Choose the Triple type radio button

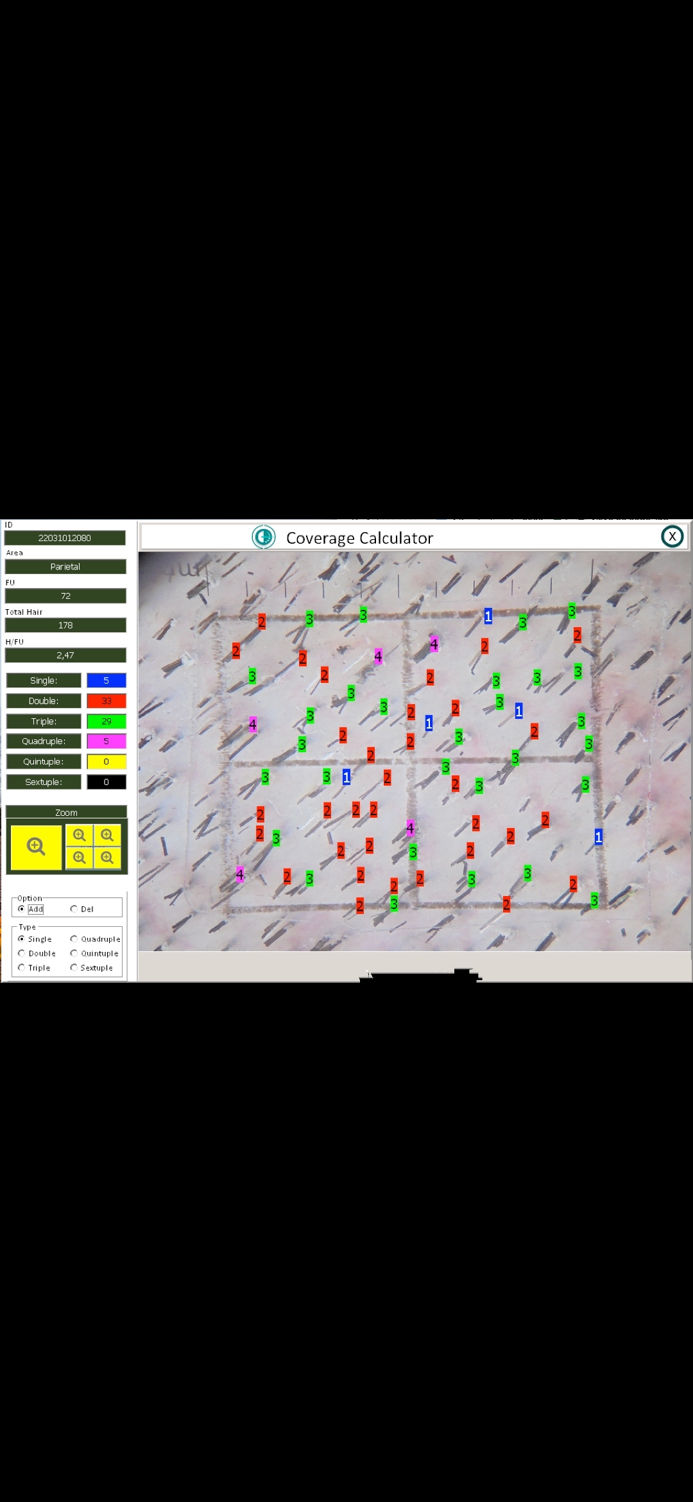(x=21, y=967)
